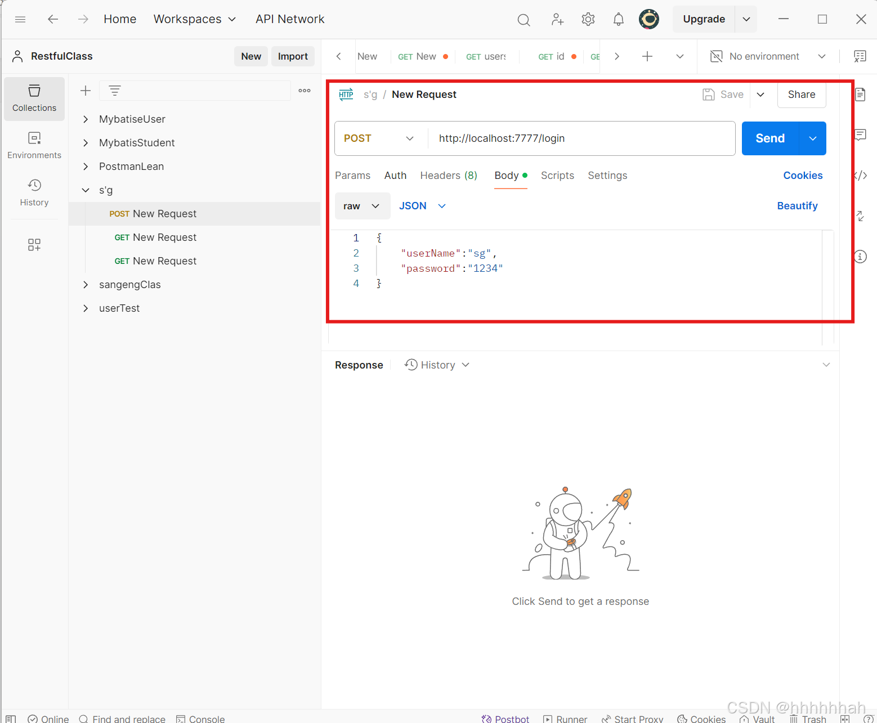Expand the userTest collection

86,308
